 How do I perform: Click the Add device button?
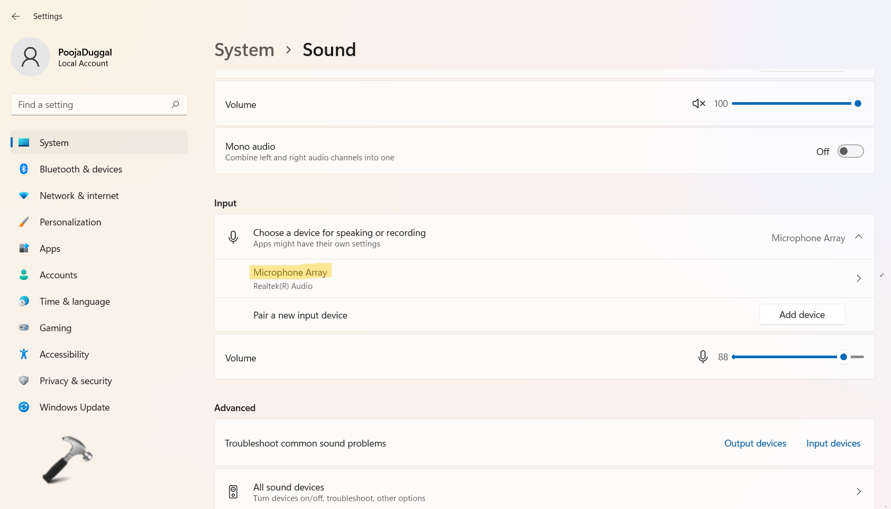pos(802,315)
